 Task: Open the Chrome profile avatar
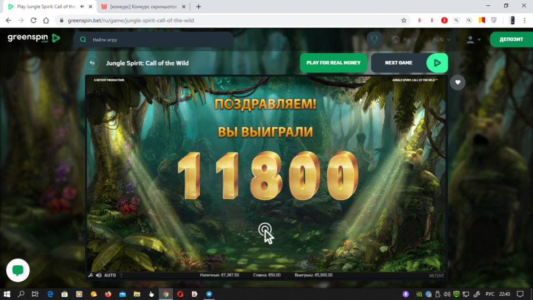click(512, 20)
